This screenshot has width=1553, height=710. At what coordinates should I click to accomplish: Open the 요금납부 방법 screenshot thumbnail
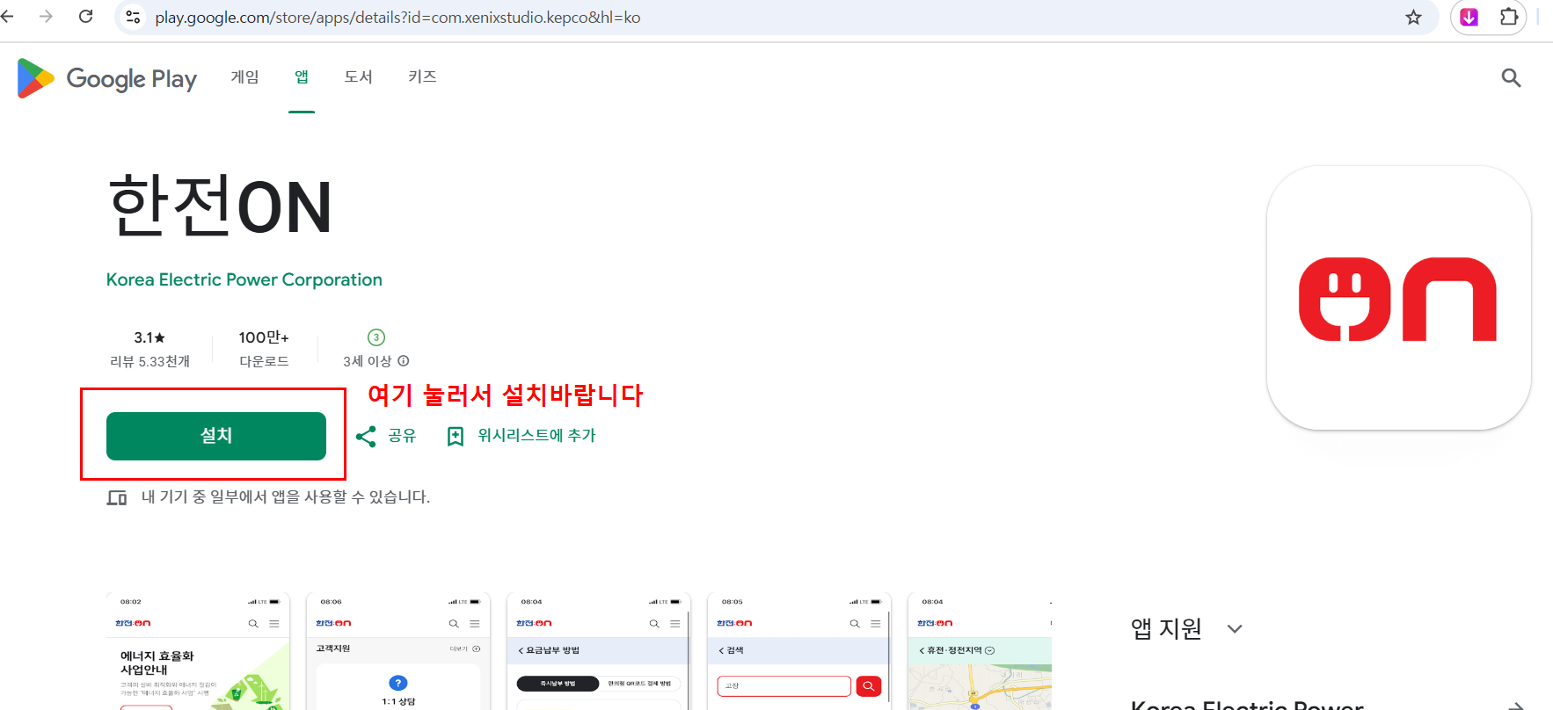(599, 651)
